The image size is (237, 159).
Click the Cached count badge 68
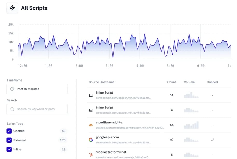point(64,131)
